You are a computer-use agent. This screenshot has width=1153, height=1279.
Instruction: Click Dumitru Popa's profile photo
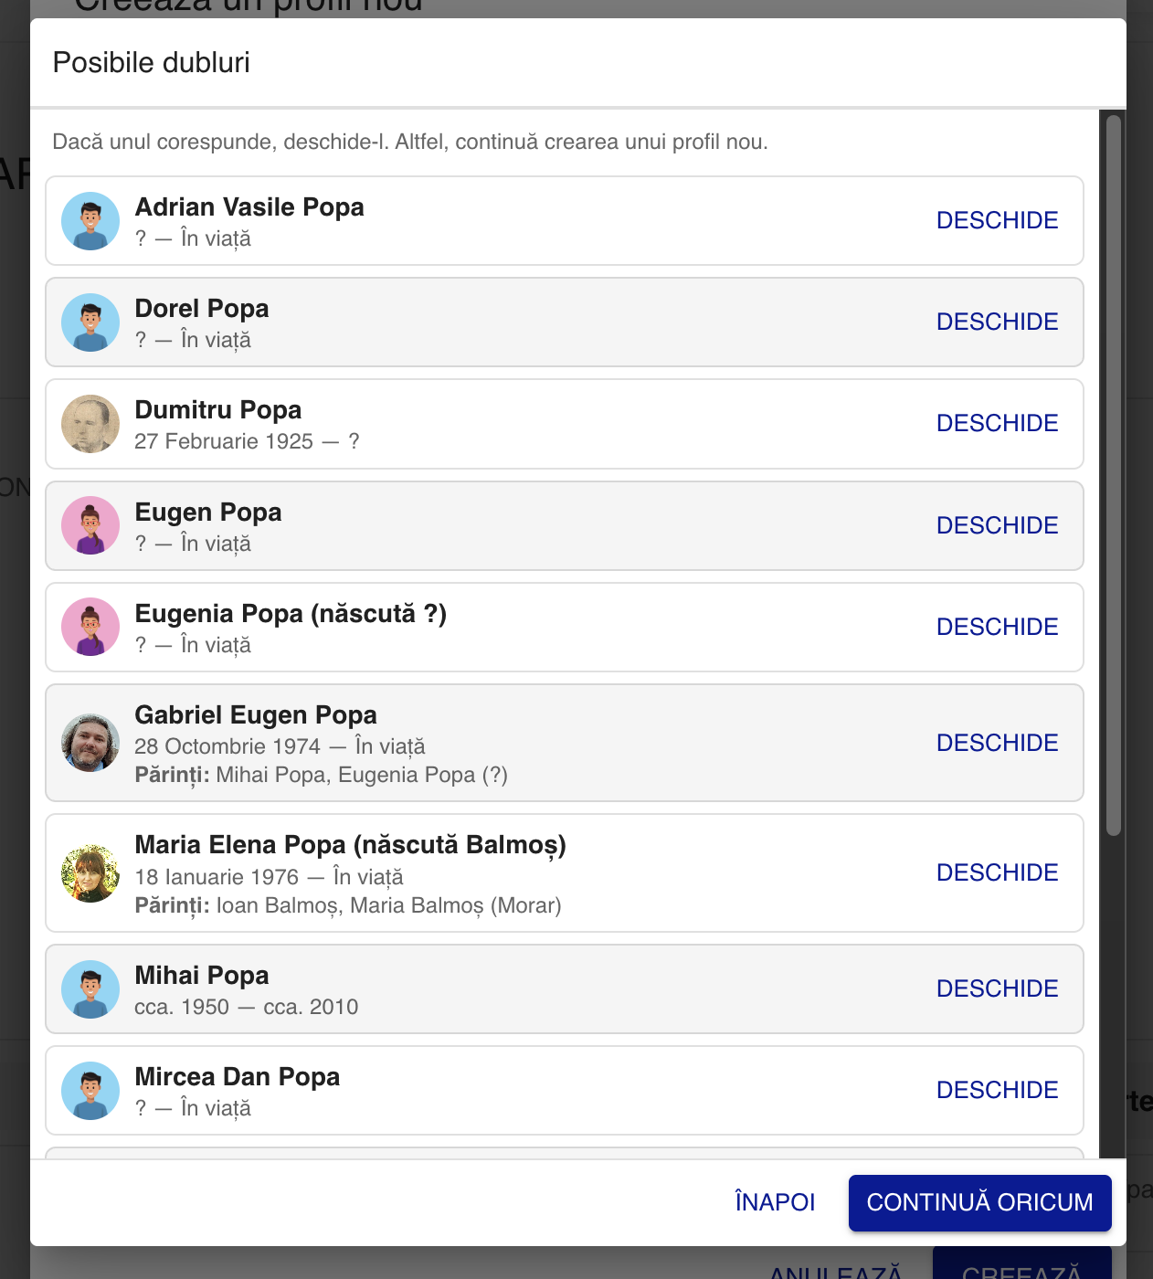(x=90, y=424)
